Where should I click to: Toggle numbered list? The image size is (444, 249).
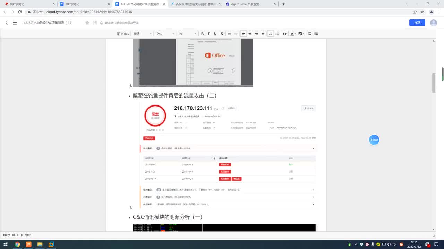pyautogui.click(x=271, y=34)
